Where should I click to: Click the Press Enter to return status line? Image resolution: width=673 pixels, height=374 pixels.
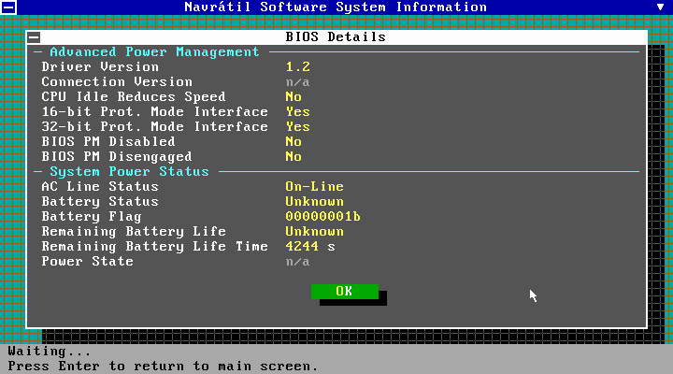pos(163,367)
